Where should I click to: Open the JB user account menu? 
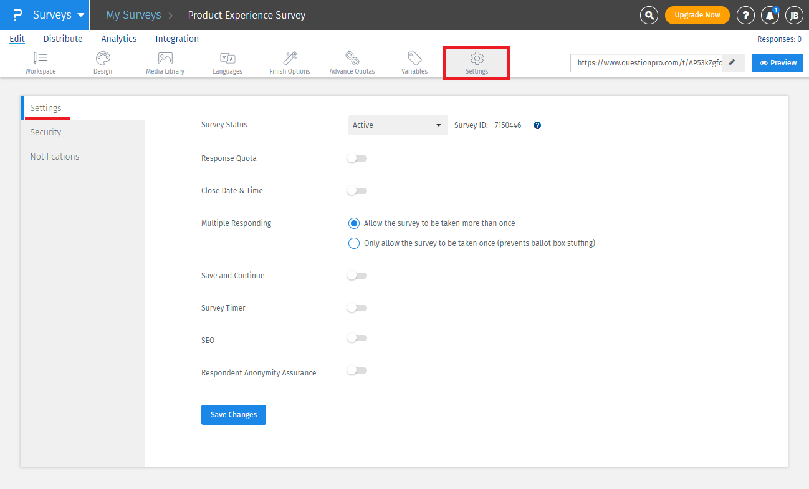point(794,16)
